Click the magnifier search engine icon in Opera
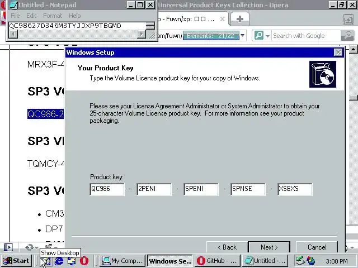Screen dimensions: 358x268 tap(259, 36)
